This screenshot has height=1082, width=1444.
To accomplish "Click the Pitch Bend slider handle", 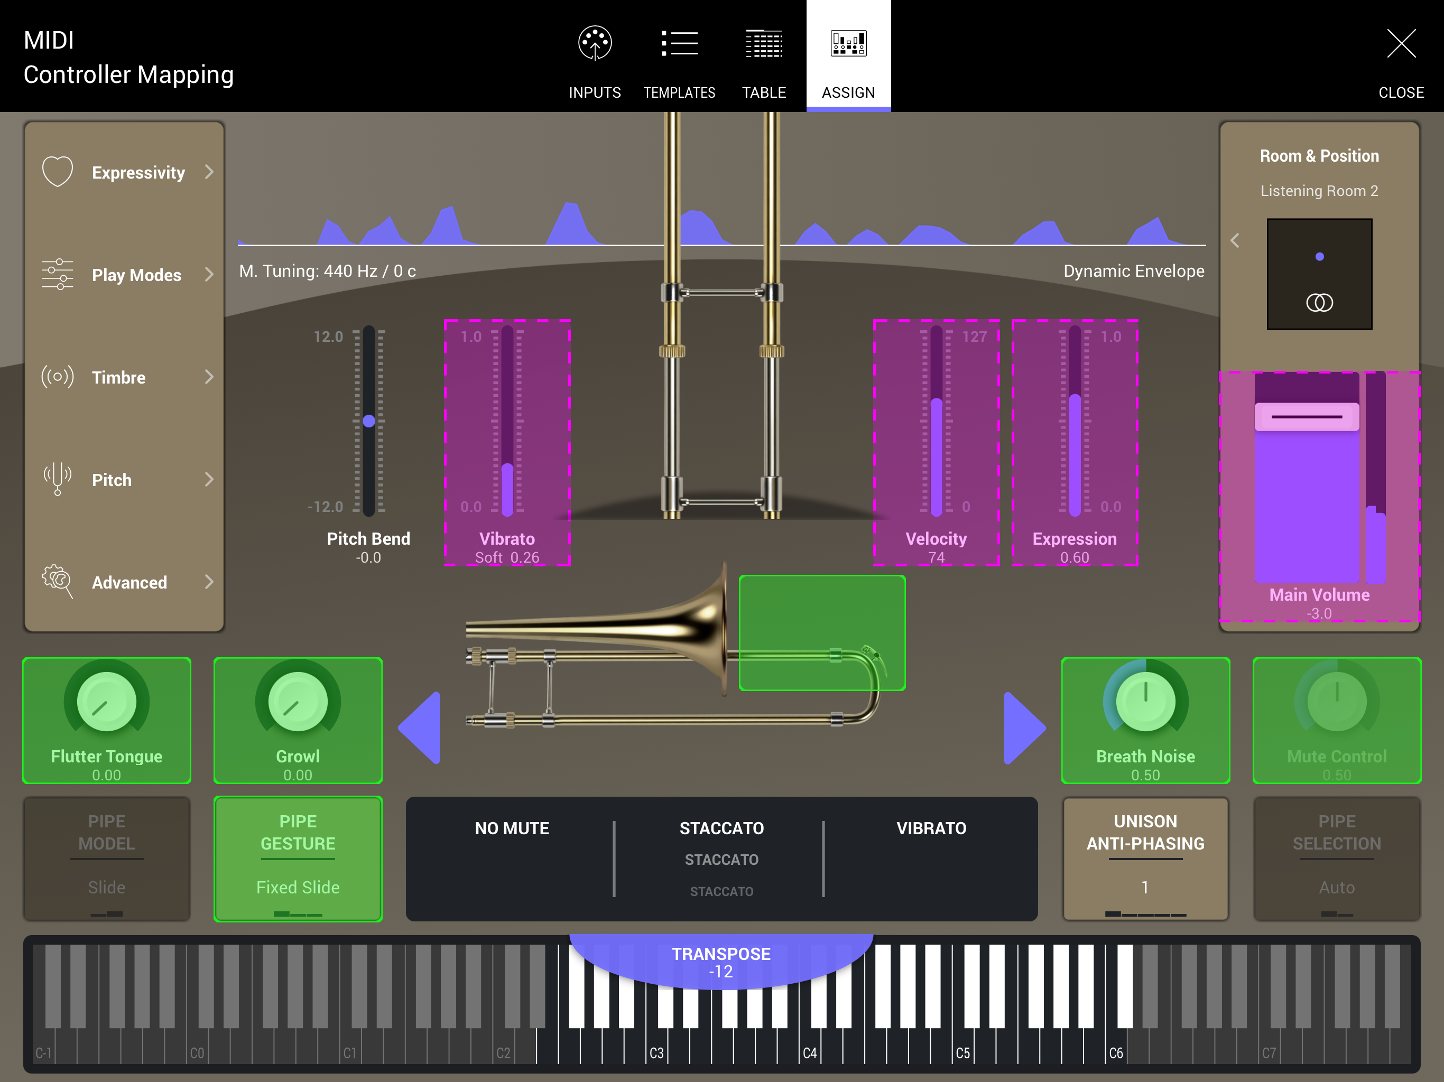I will coord(369,421).
